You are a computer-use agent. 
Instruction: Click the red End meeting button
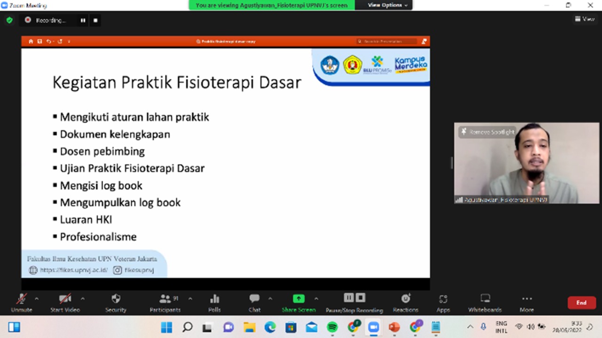click(581, 303)
